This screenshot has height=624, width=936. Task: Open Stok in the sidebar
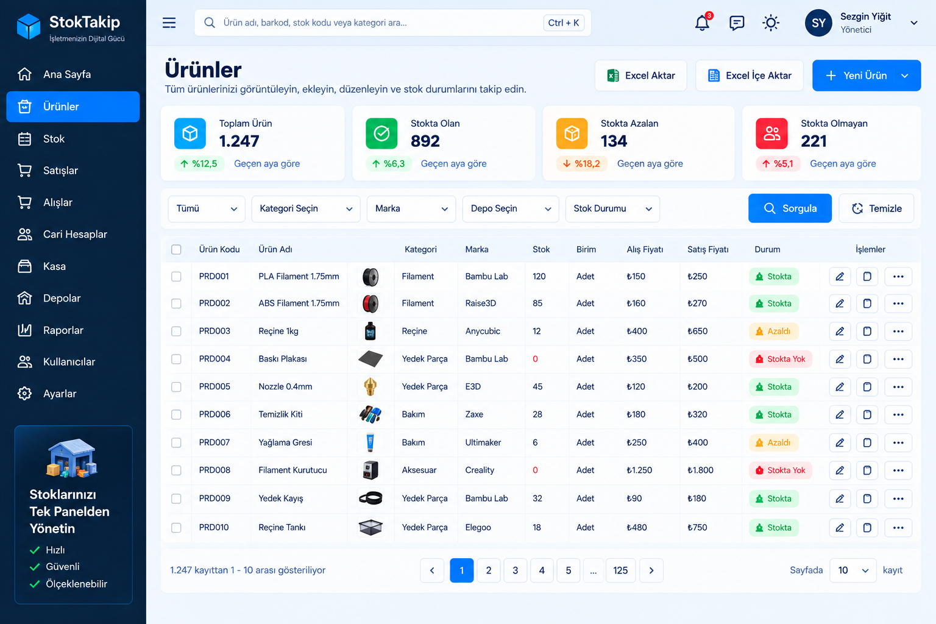[x=73, y=139]
